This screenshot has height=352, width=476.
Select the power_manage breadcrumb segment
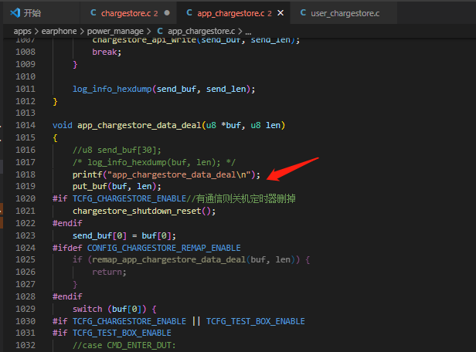(115, 31)
